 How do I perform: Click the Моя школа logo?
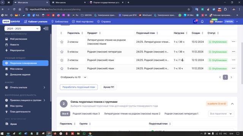(11, 22)
